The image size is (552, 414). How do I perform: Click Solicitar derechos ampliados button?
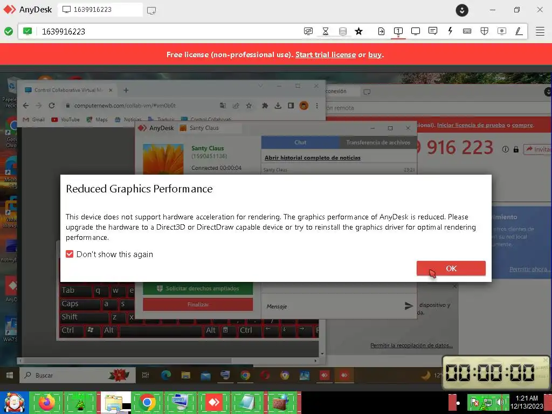(x=198, y=288)
